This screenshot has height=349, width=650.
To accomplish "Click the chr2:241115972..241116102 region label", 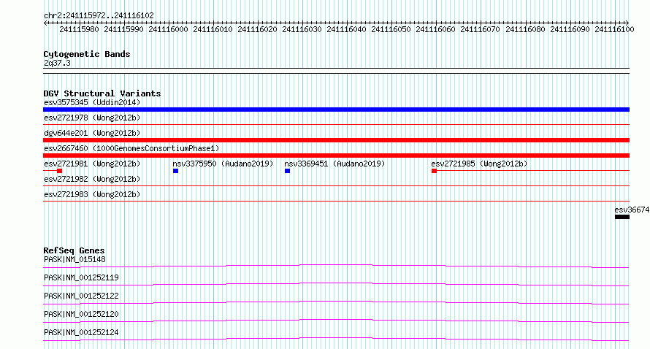I will (x=99, y=16).
